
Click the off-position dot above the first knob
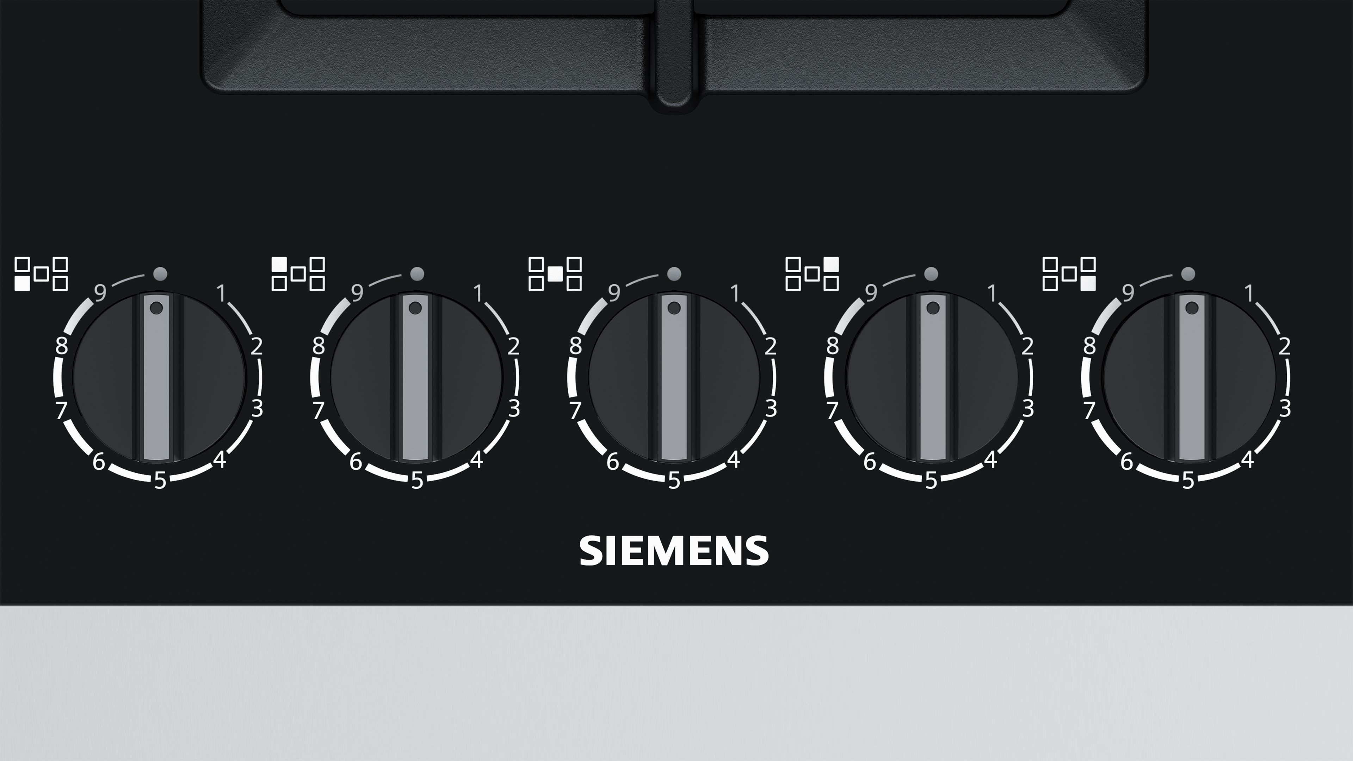pyautogui.click(x=160, y=274)
